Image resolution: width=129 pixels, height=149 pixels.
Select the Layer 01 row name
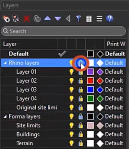coord(26,72)
